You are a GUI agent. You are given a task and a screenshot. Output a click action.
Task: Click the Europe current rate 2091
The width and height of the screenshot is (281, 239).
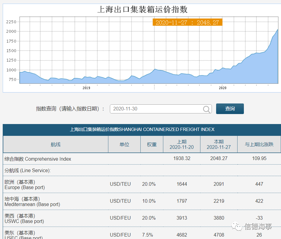[219, 184]
